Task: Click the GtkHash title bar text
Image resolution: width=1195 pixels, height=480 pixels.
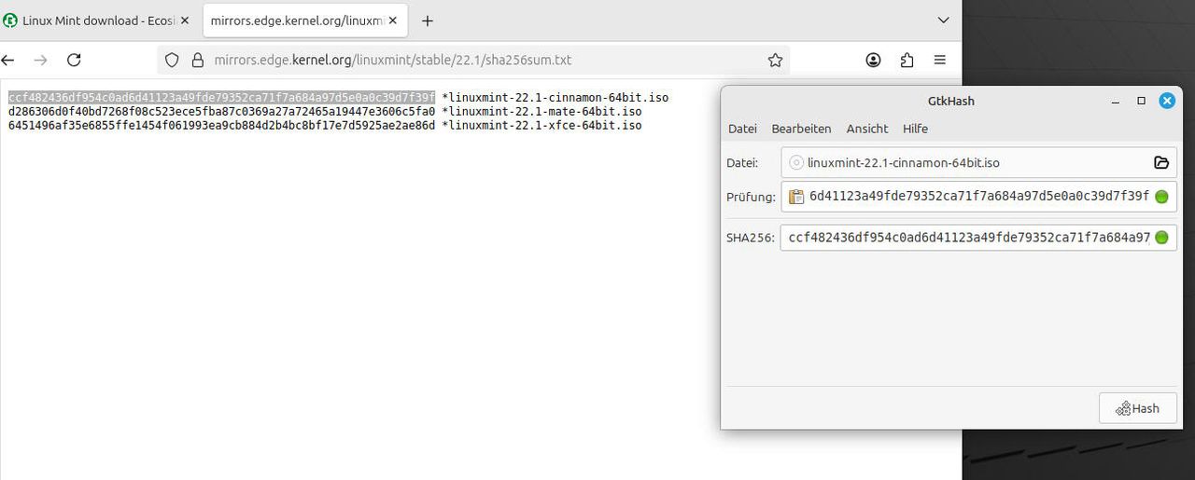Action: (950, 101)
